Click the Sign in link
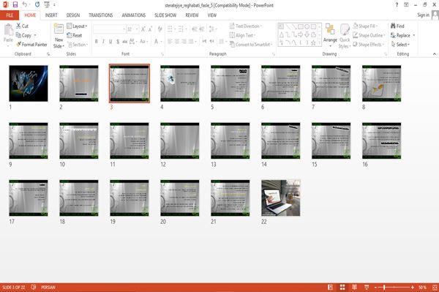 [424, 15]
